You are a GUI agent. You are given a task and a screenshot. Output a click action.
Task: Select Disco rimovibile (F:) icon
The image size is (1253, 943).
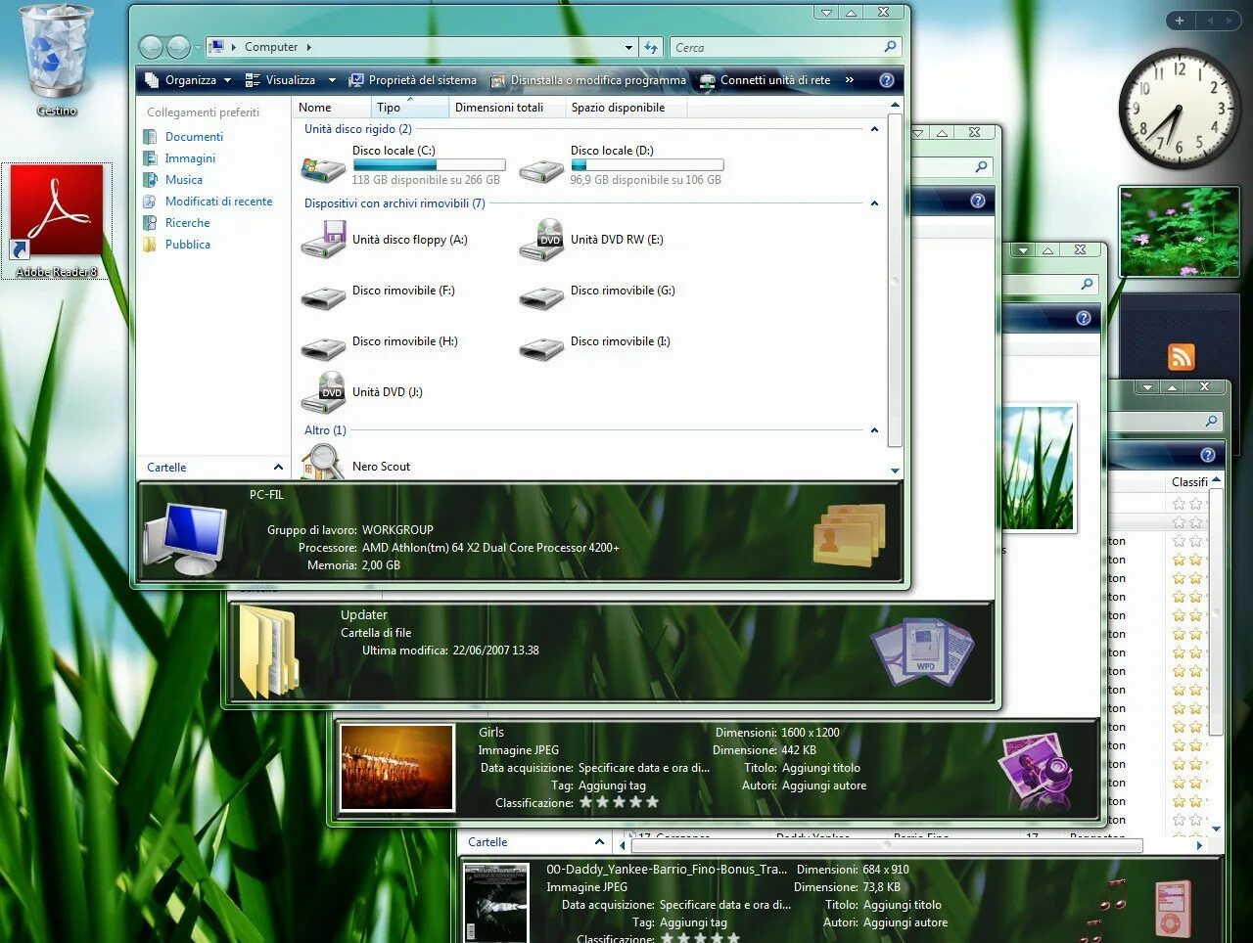pyautogui.click(x=323, y=297)
